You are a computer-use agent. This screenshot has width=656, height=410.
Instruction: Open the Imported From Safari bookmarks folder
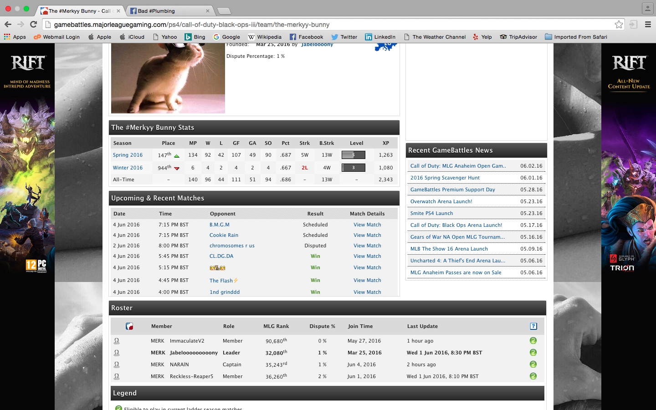coord(576,37)
